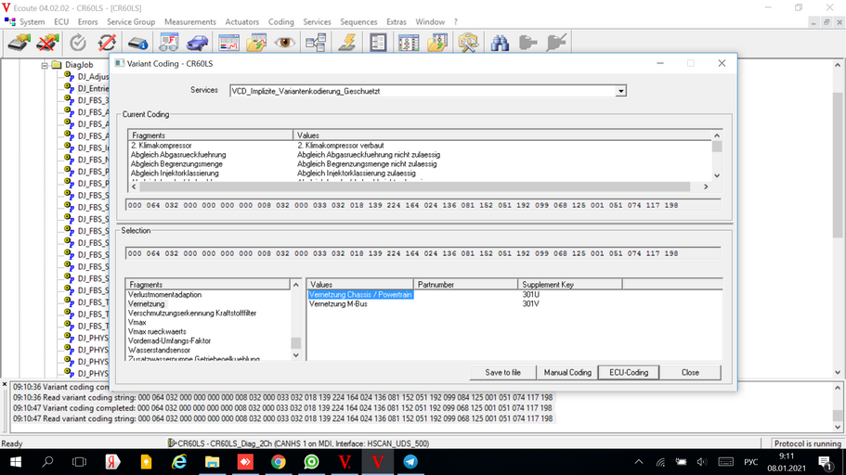Select Vorderrad-Umfangs-Faktor fragment
This screenshot has height=475, width=846.
coord(169,340)
